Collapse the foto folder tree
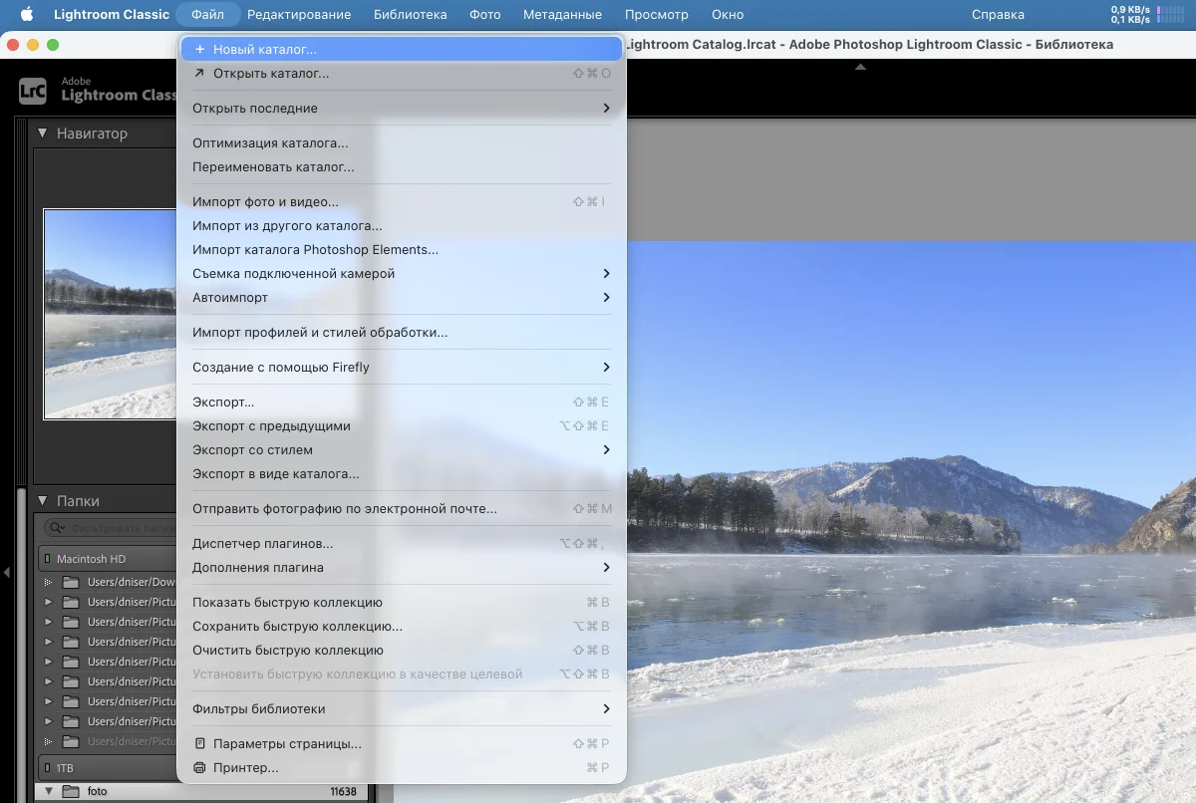 pyautogui.click(x=47, y=792)
